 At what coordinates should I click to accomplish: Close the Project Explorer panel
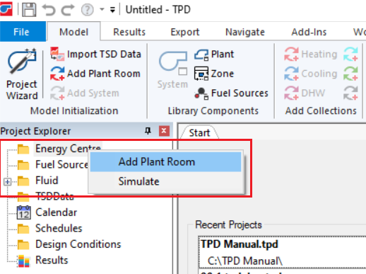point(164,131)
